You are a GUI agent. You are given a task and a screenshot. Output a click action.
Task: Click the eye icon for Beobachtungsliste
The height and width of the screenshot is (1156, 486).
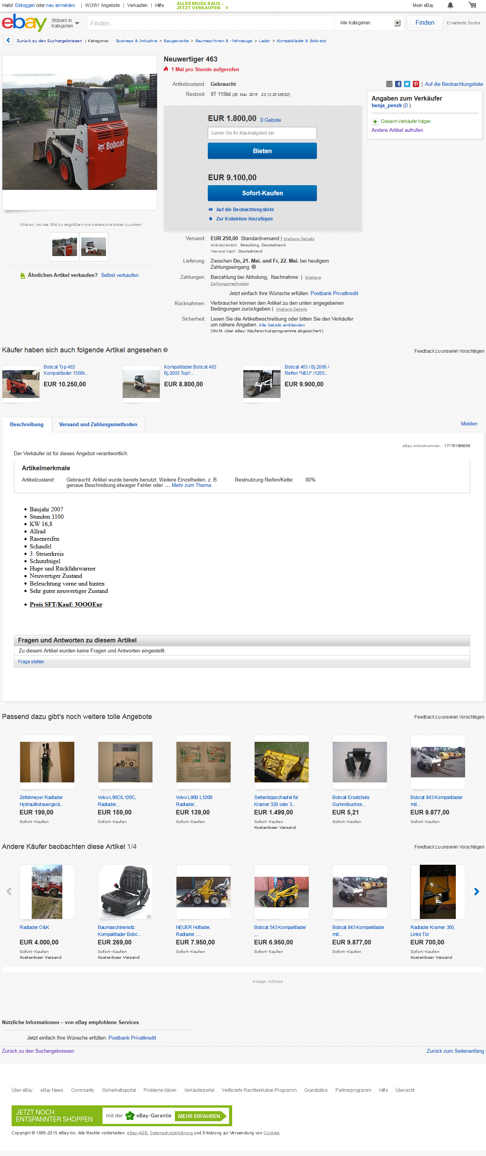click(210, 210)
